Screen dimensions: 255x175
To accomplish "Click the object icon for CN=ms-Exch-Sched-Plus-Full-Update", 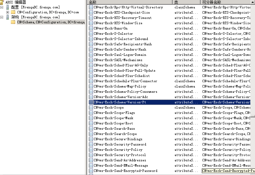I will pyautogui.click(x=91, y=71).
